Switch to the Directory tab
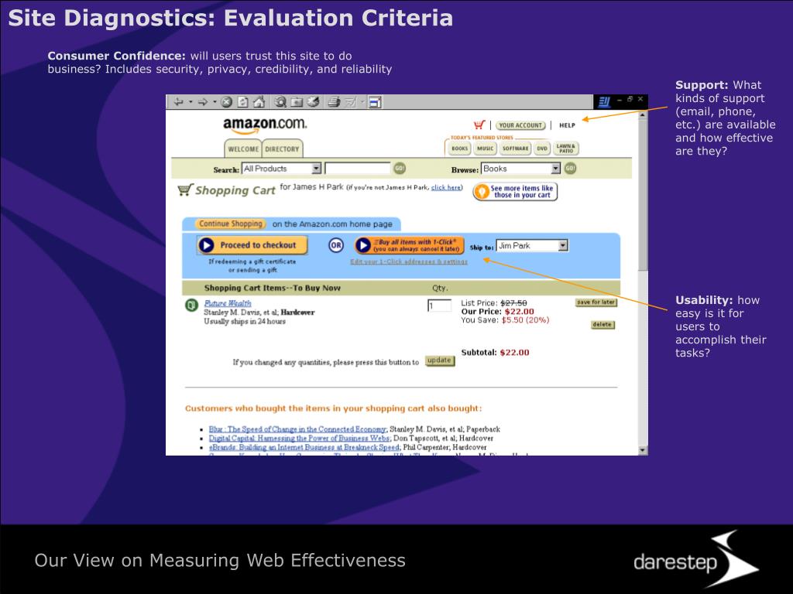This screenshot has height=594, width=793. point(282,149)
